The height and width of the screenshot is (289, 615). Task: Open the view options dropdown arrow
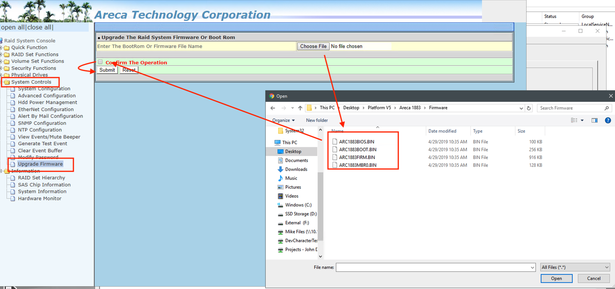[x=582, y=120]
